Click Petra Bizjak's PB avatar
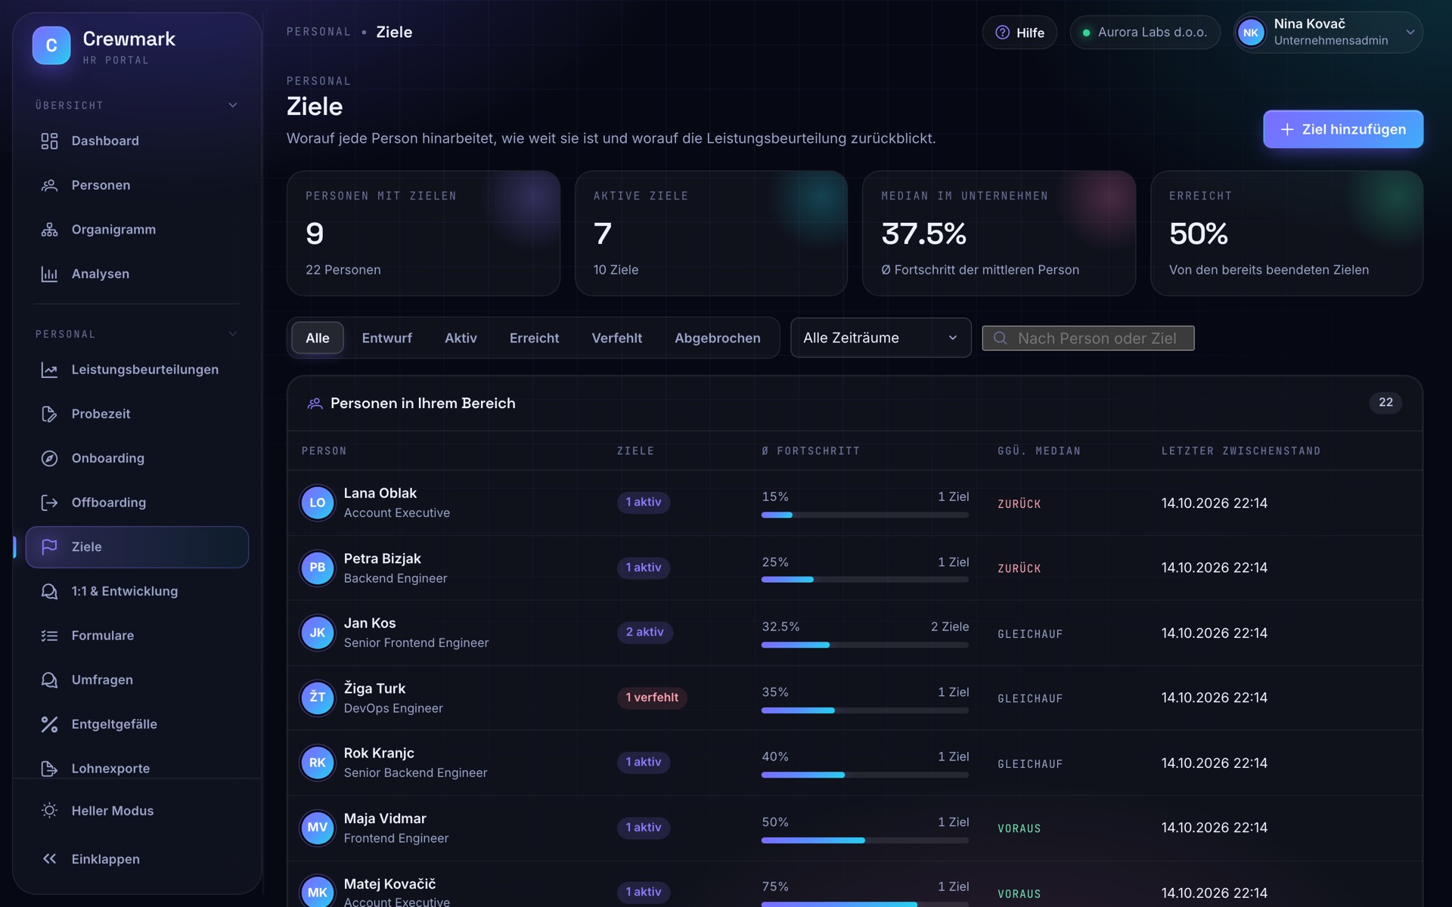 coord(318,568)
